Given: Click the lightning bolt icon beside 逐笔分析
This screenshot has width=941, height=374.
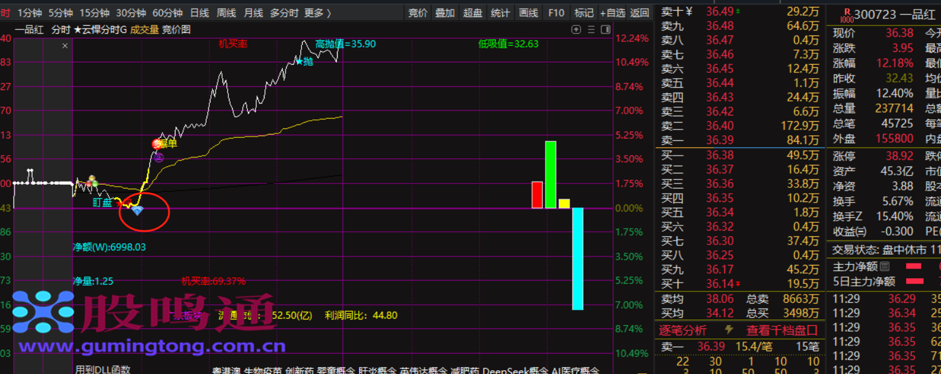Looking at the screenshot, I should (x=729, y=330).
